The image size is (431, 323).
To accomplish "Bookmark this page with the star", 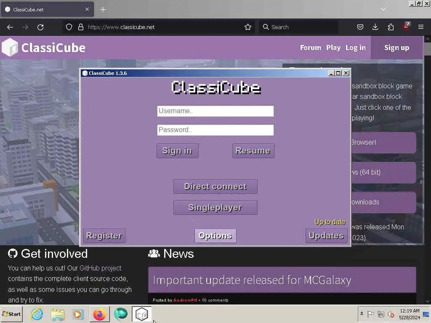I will point(248,27).
